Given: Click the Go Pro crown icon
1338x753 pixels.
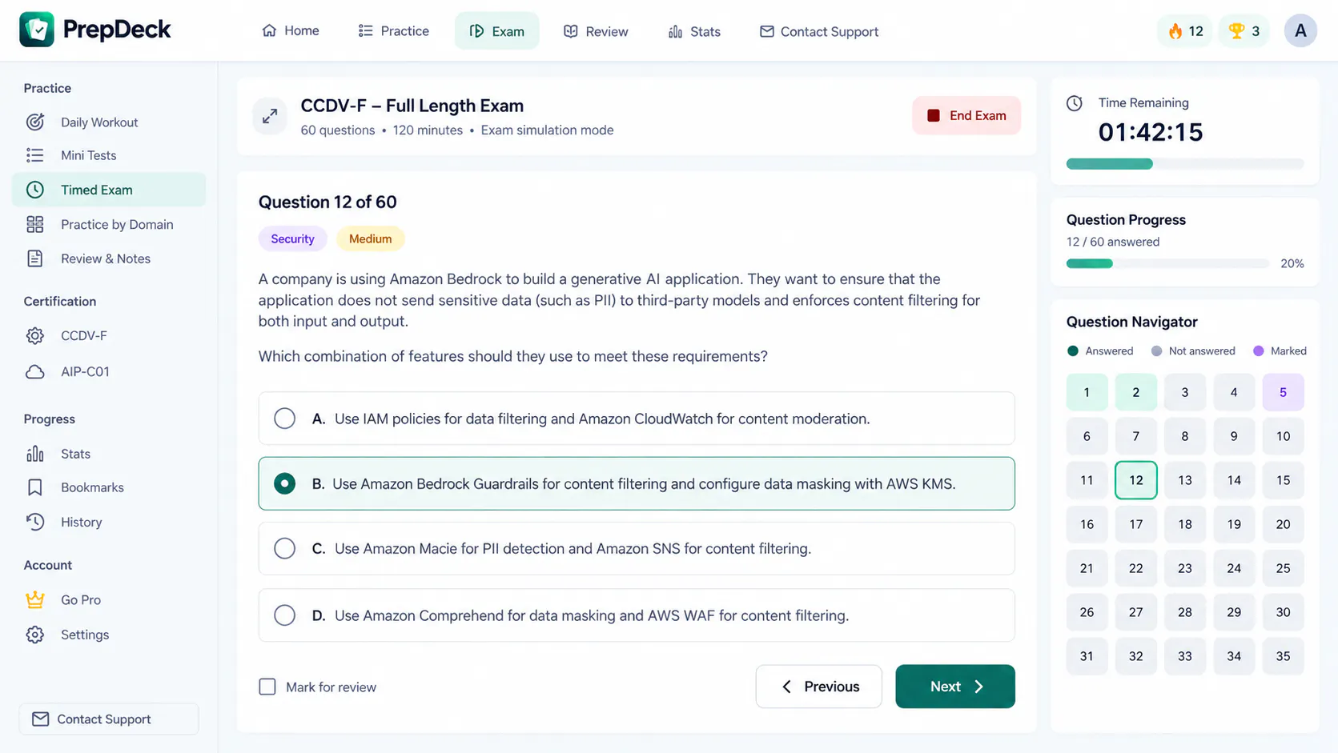Looking at the screenshot, I should (x=35, y=599).
